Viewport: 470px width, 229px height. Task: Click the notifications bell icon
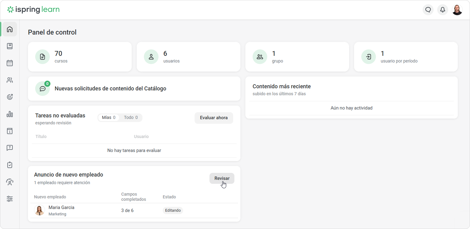coord(442,10)
